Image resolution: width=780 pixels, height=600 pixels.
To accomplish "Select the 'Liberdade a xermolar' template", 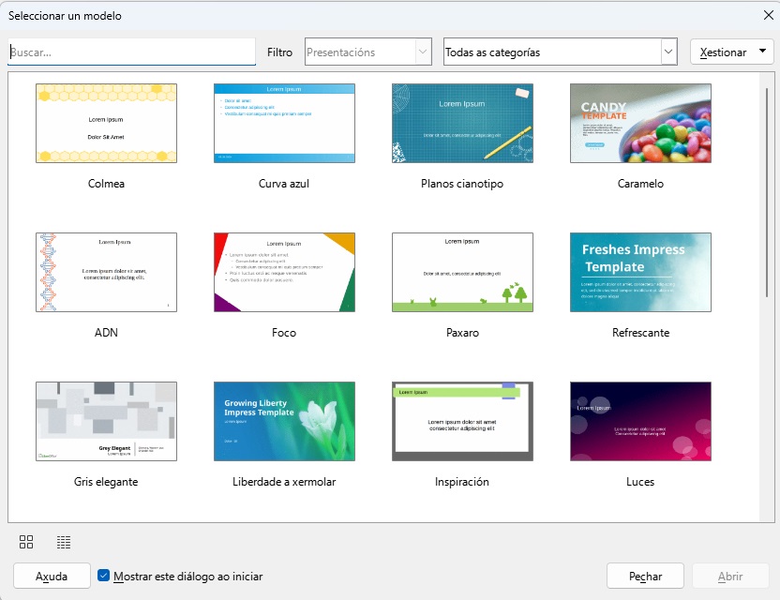I will pos(284,421).
